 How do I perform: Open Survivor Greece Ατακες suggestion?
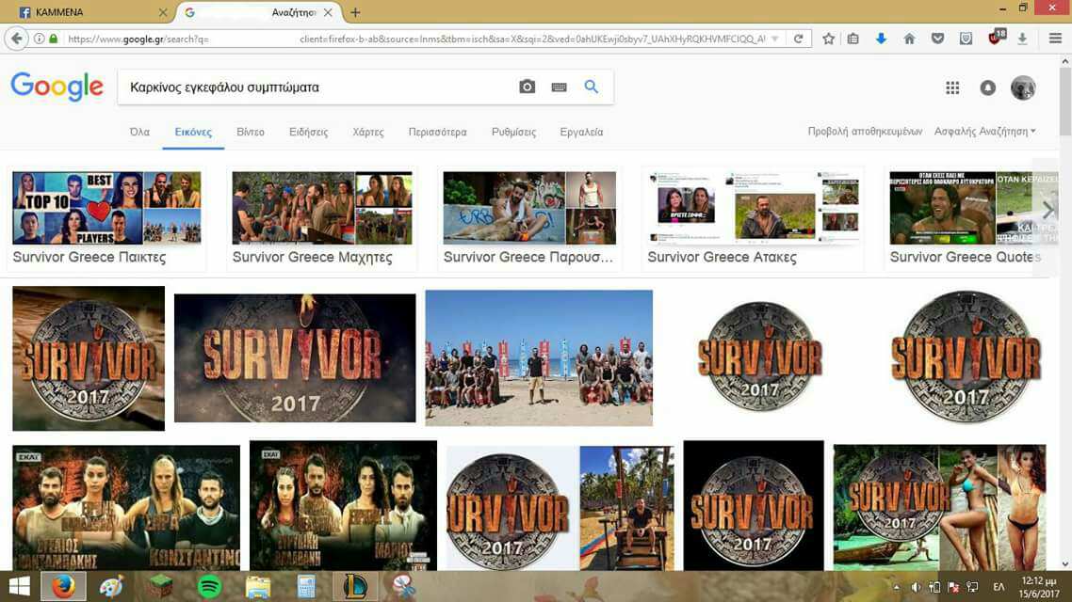(753, 218)
